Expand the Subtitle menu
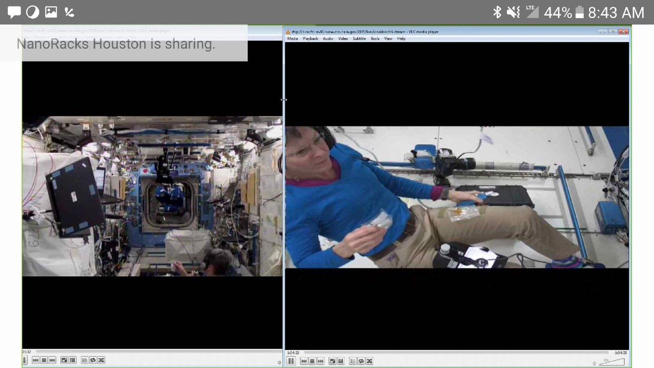Image resolution: width=654 pixels, height=368 pixels. pos(359,39)
